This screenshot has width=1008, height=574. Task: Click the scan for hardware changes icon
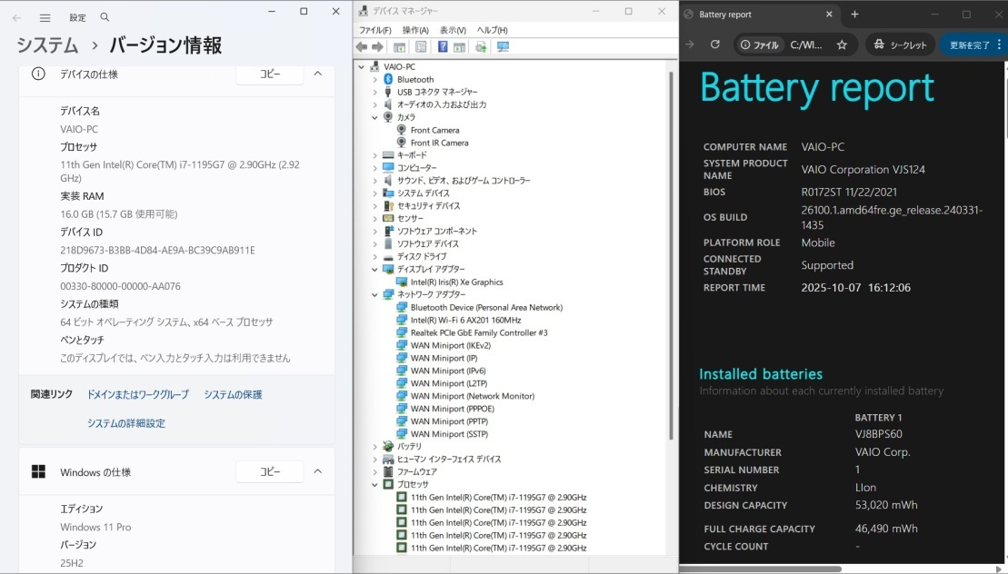(x=502, y=47)
